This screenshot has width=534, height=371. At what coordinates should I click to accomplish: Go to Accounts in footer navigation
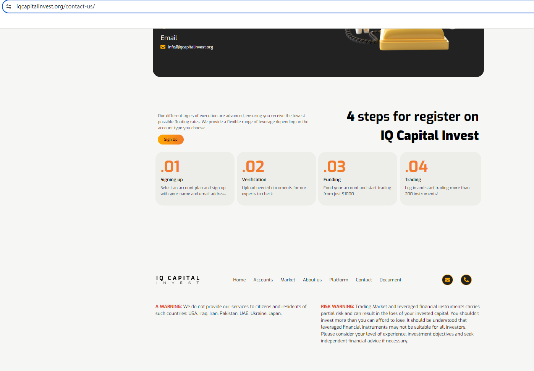pos(263,280)
